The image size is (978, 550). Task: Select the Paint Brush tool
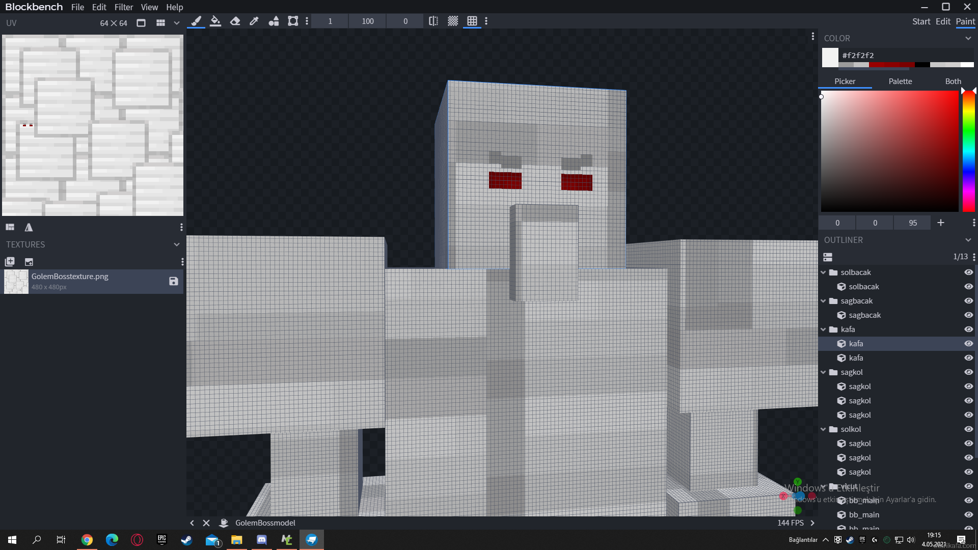click(196, 21)
